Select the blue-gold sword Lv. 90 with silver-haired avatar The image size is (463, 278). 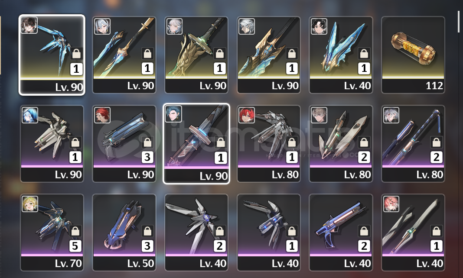[124, 55]
